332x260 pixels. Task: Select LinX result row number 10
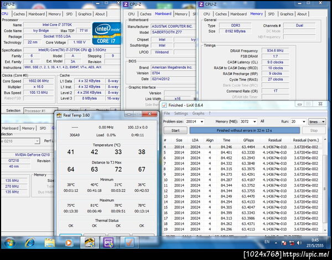click(x=242, y=180)
